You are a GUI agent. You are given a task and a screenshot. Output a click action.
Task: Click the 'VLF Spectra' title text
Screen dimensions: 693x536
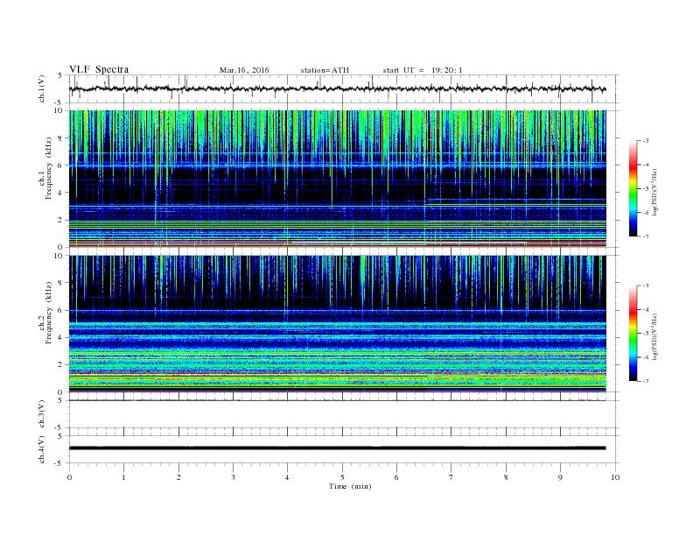pyautogui.click(x=99, y=69)
